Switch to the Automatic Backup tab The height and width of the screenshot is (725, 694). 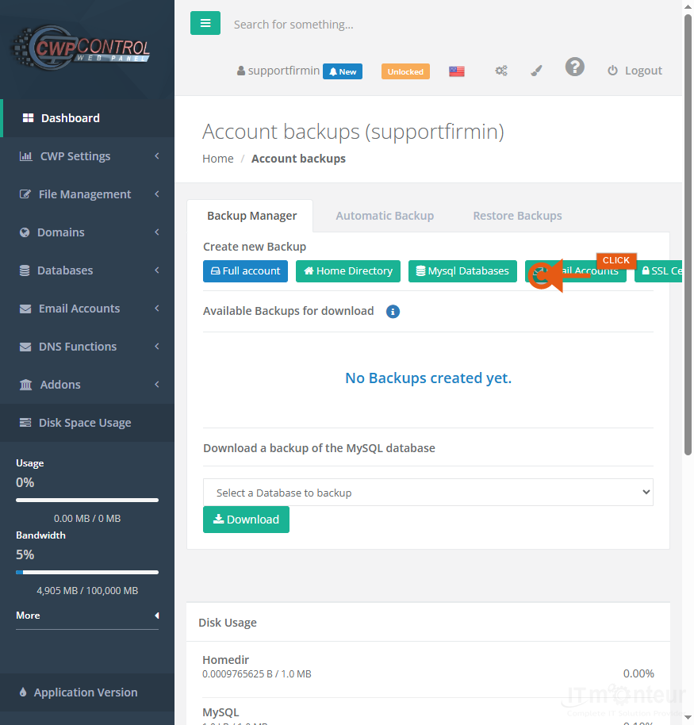385,216
